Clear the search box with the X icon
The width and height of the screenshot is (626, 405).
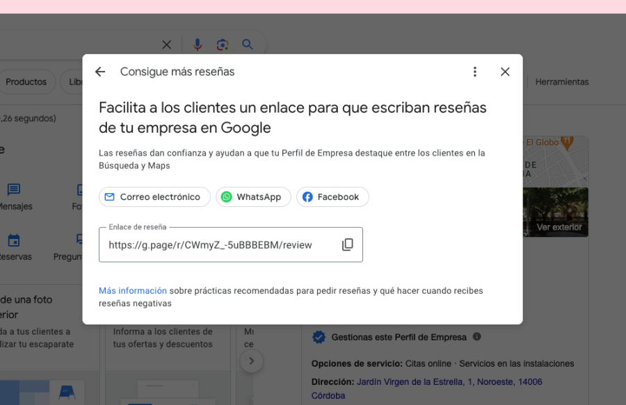point(166,44)
